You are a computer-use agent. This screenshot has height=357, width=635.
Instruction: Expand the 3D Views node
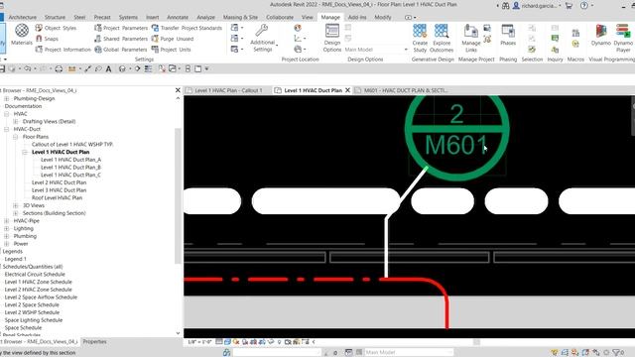coord(16,205)
